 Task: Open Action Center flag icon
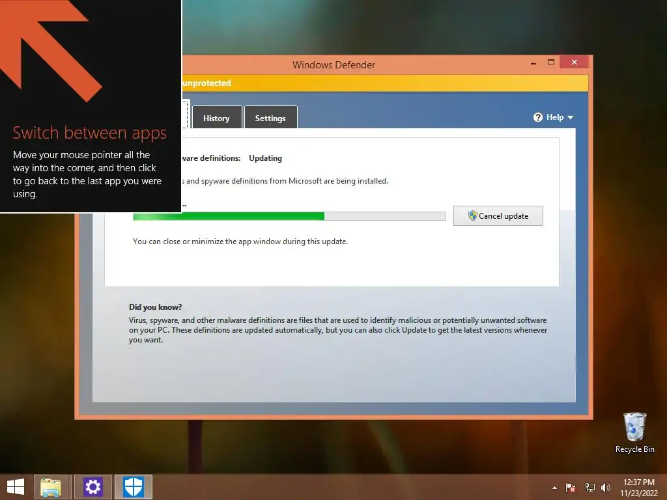[571, 487]
